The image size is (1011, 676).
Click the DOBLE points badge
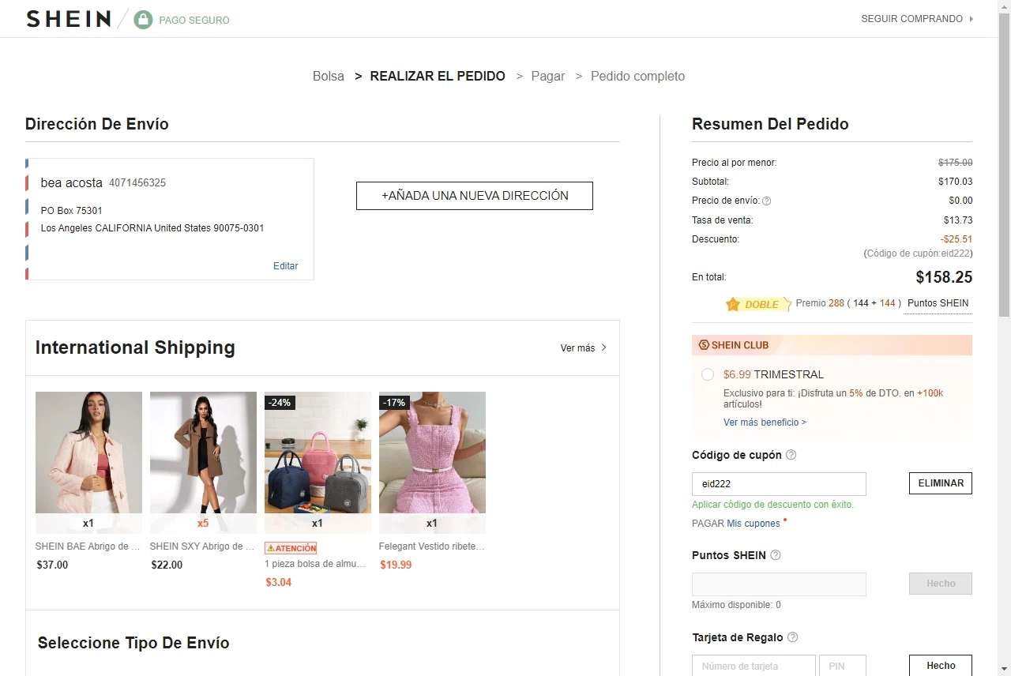(x=758, y=304)
